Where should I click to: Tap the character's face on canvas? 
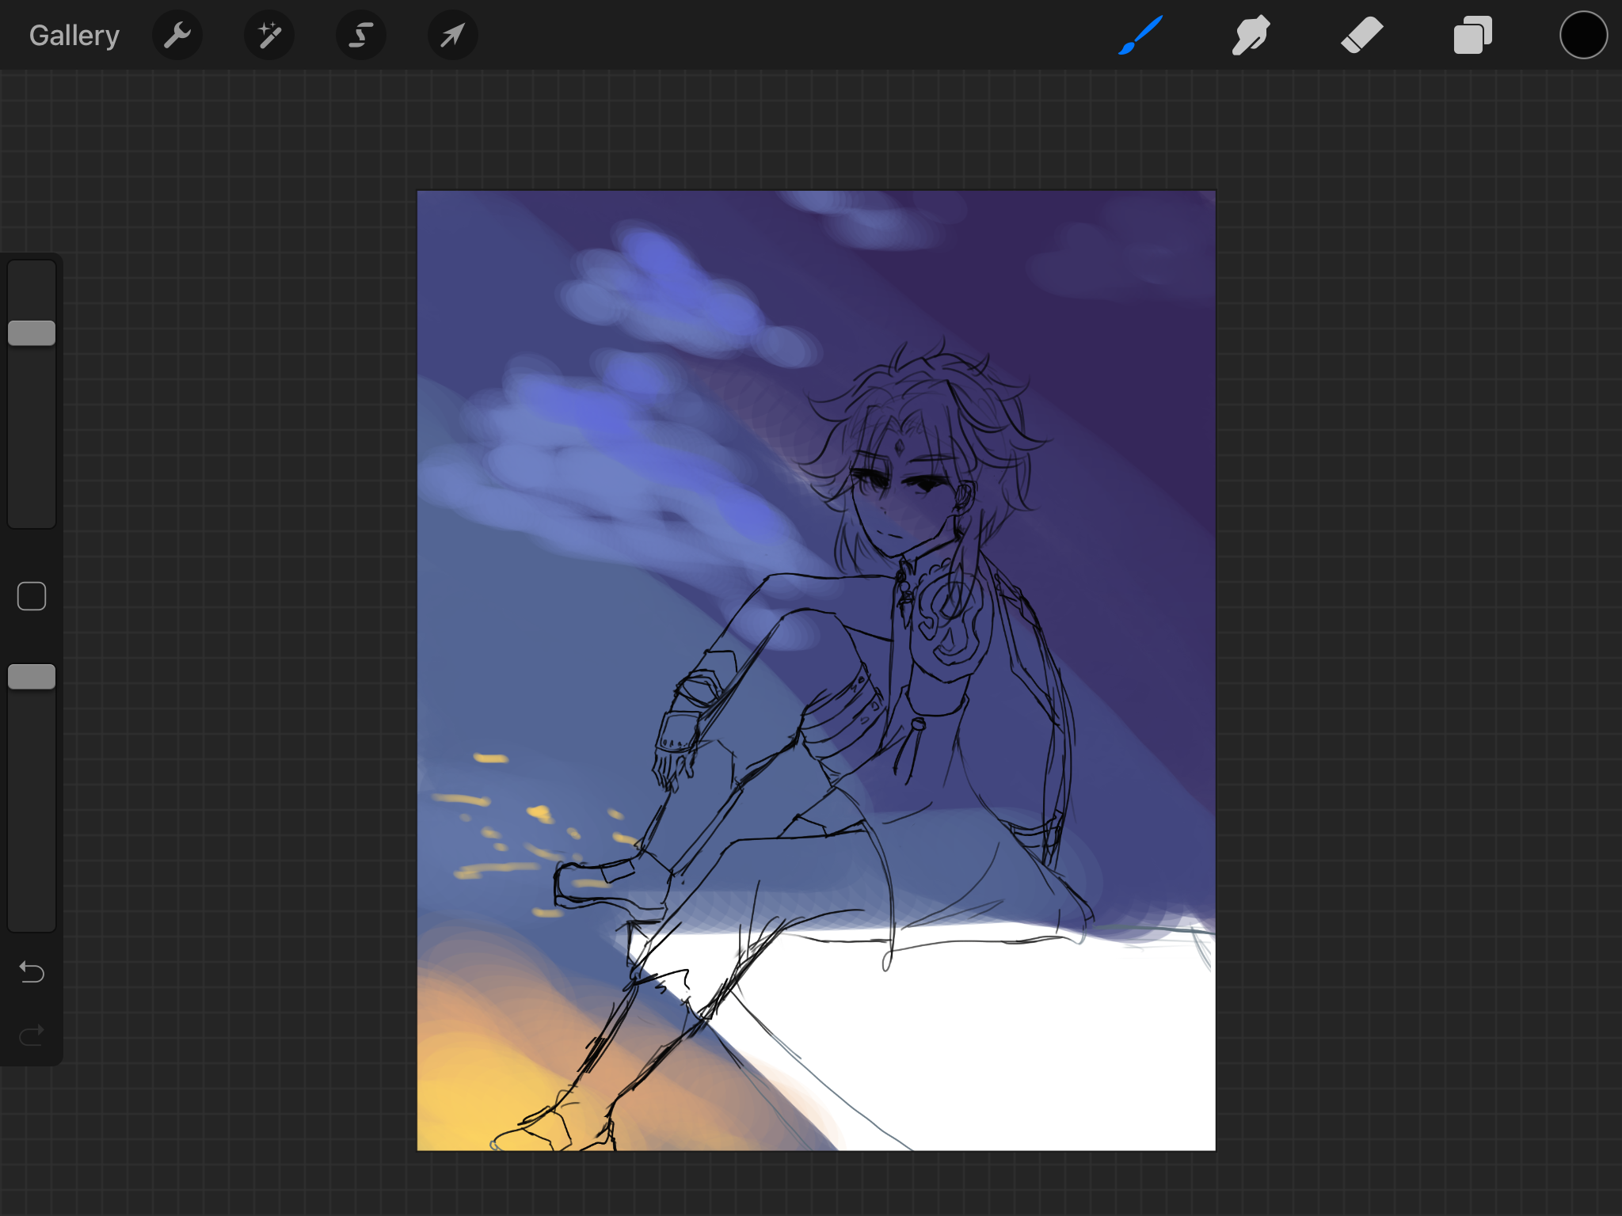895,507
